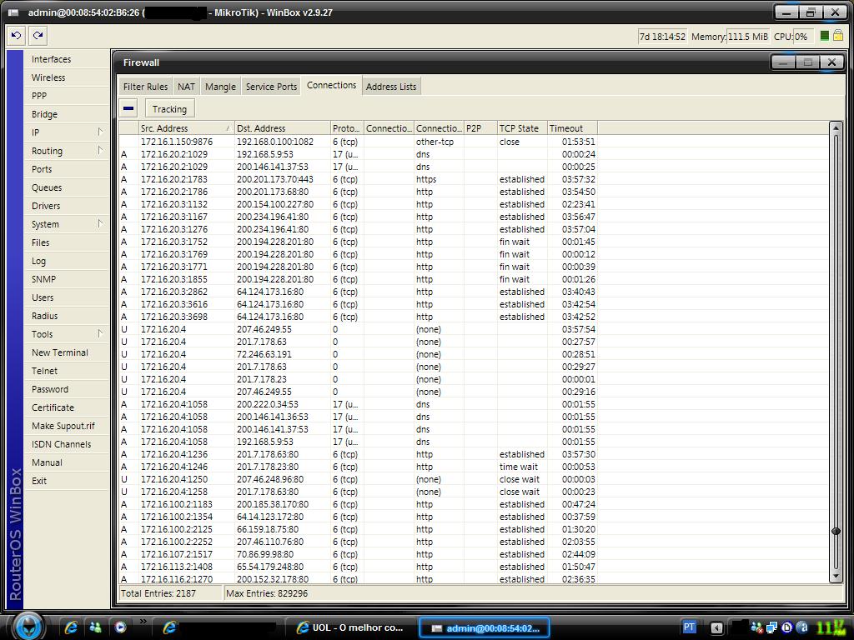This screenshot has width=854, height=640.
Task: Open the Interfaces menu item
Action: (67, 59)
